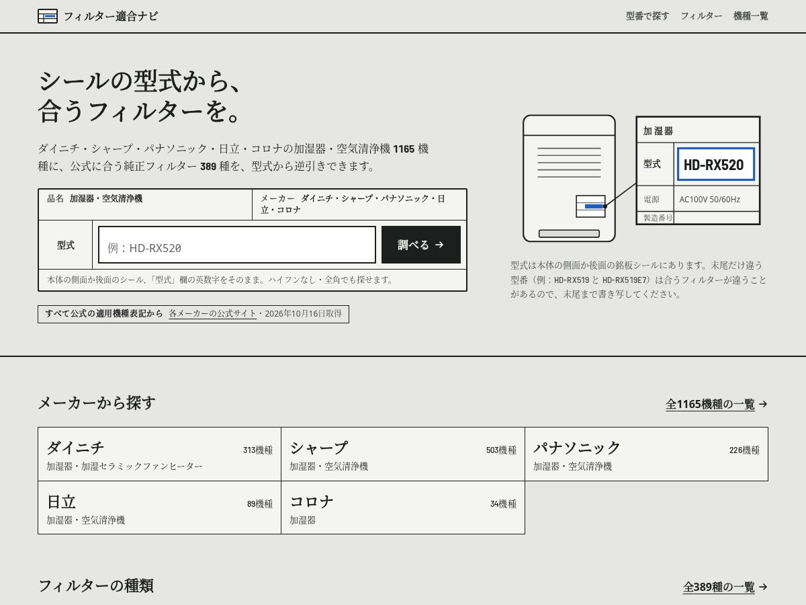
Task: Click the メーカー list cell in form
Action: point(359,204)
